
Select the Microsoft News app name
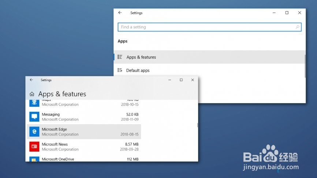55,144
